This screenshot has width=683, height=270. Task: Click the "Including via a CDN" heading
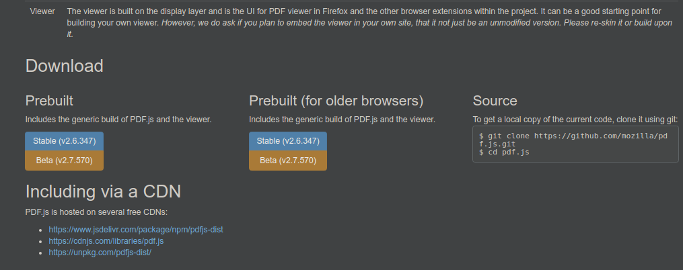point(103,192)
